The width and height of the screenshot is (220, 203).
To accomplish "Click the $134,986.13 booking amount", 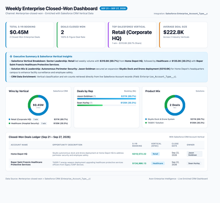I will coord(139,163).
